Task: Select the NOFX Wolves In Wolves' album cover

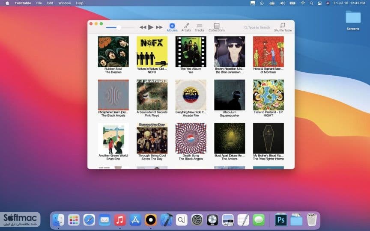Action: [x=152, y=52]
